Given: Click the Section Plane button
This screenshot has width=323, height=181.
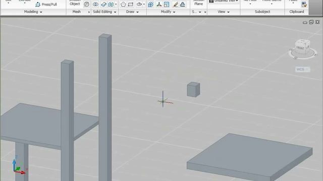Looking at the screenshot, I should tap(198, 3).
